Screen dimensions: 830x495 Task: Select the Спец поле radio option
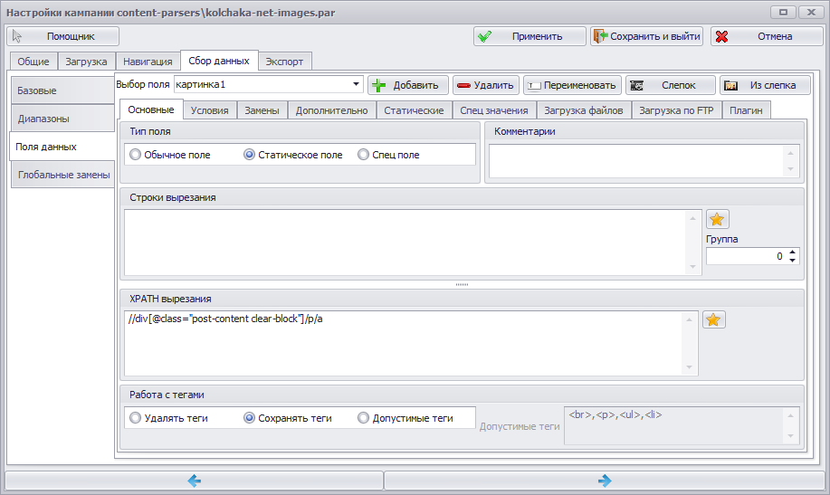(363, 155)
